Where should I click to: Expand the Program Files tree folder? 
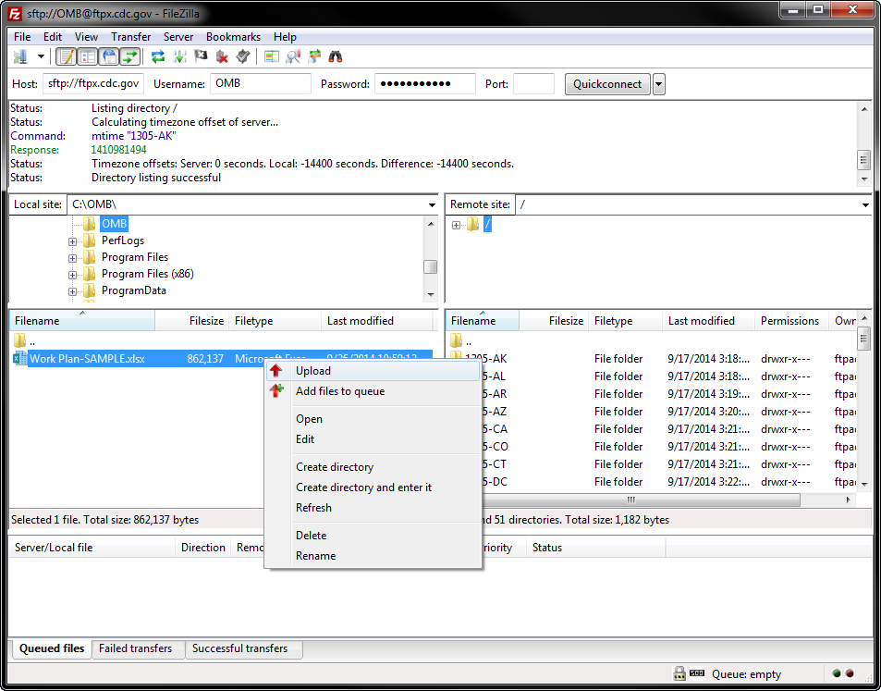pos(72,257)
